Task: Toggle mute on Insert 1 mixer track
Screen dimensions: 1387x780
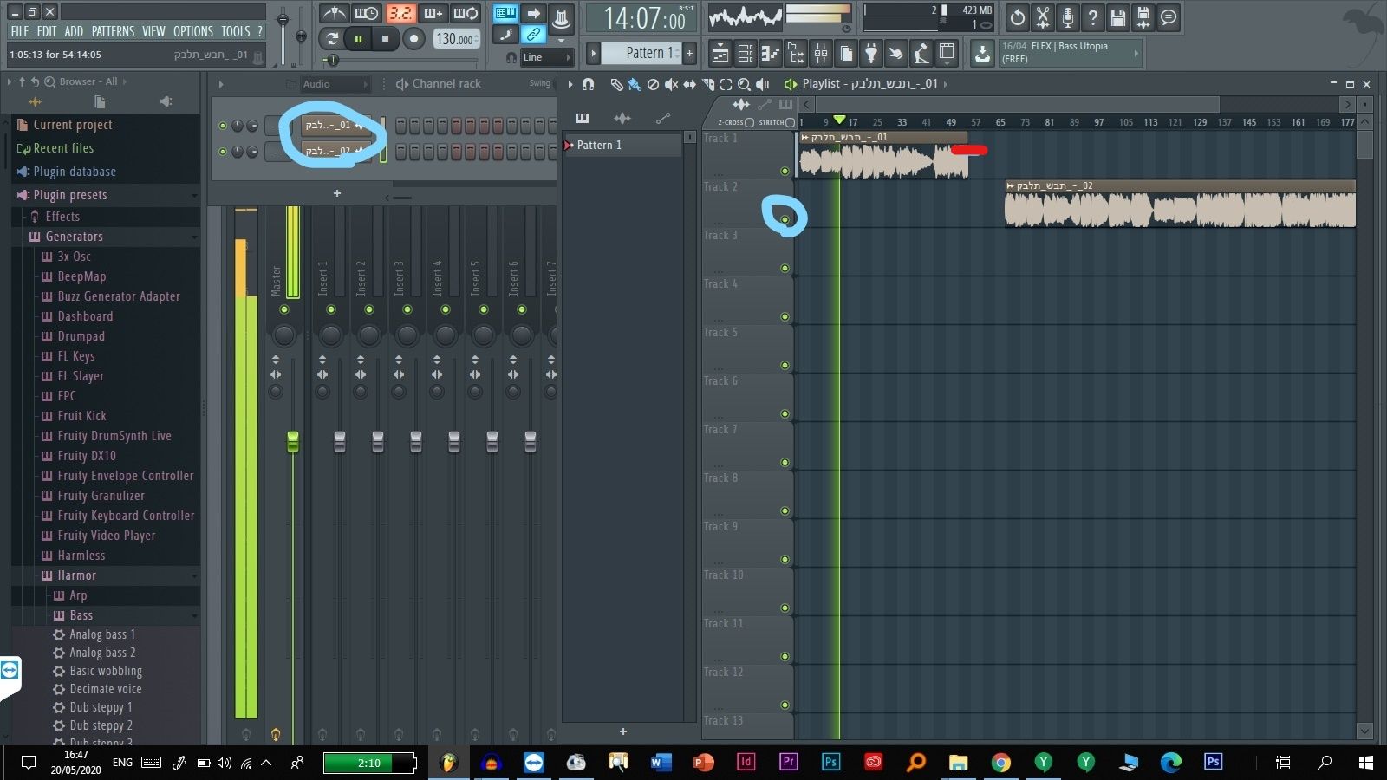Action: pos(330,309)
